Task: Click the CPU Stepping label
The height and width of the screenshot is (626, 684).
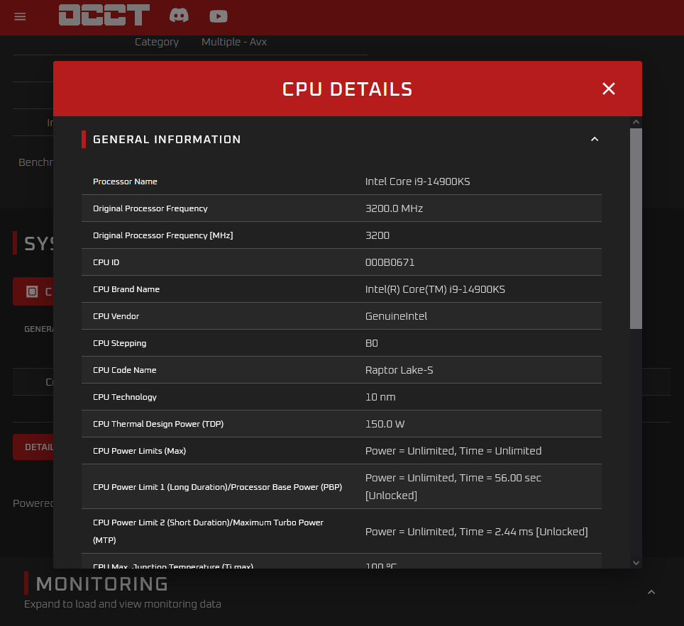Action: click(119, 343)
